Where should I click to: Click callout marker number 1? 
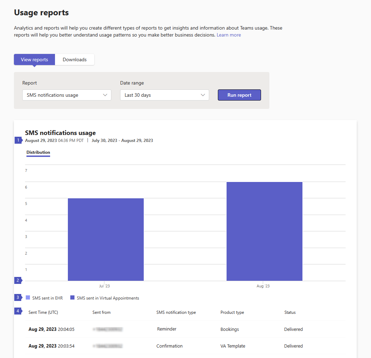click(x=18, y=141)
